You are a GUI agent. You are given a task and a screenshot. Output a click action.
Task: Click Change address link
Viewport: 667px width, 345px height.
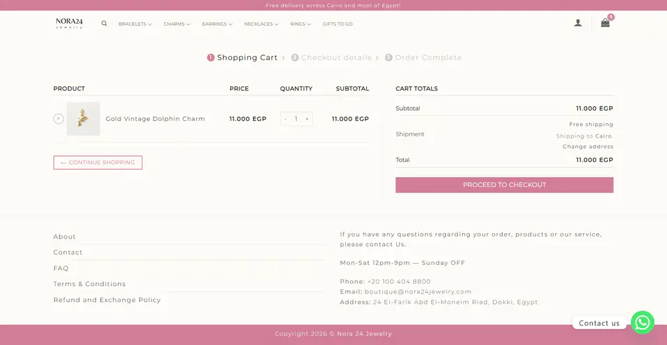pyautogui.click(x=588, y=147)
